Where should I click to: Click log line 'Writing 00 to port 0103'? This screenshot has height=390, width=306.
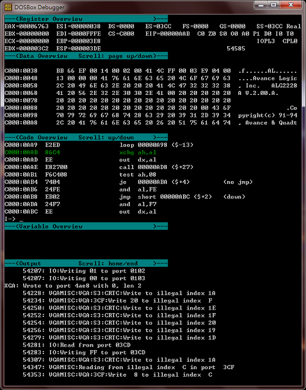(x=84, y=278)
